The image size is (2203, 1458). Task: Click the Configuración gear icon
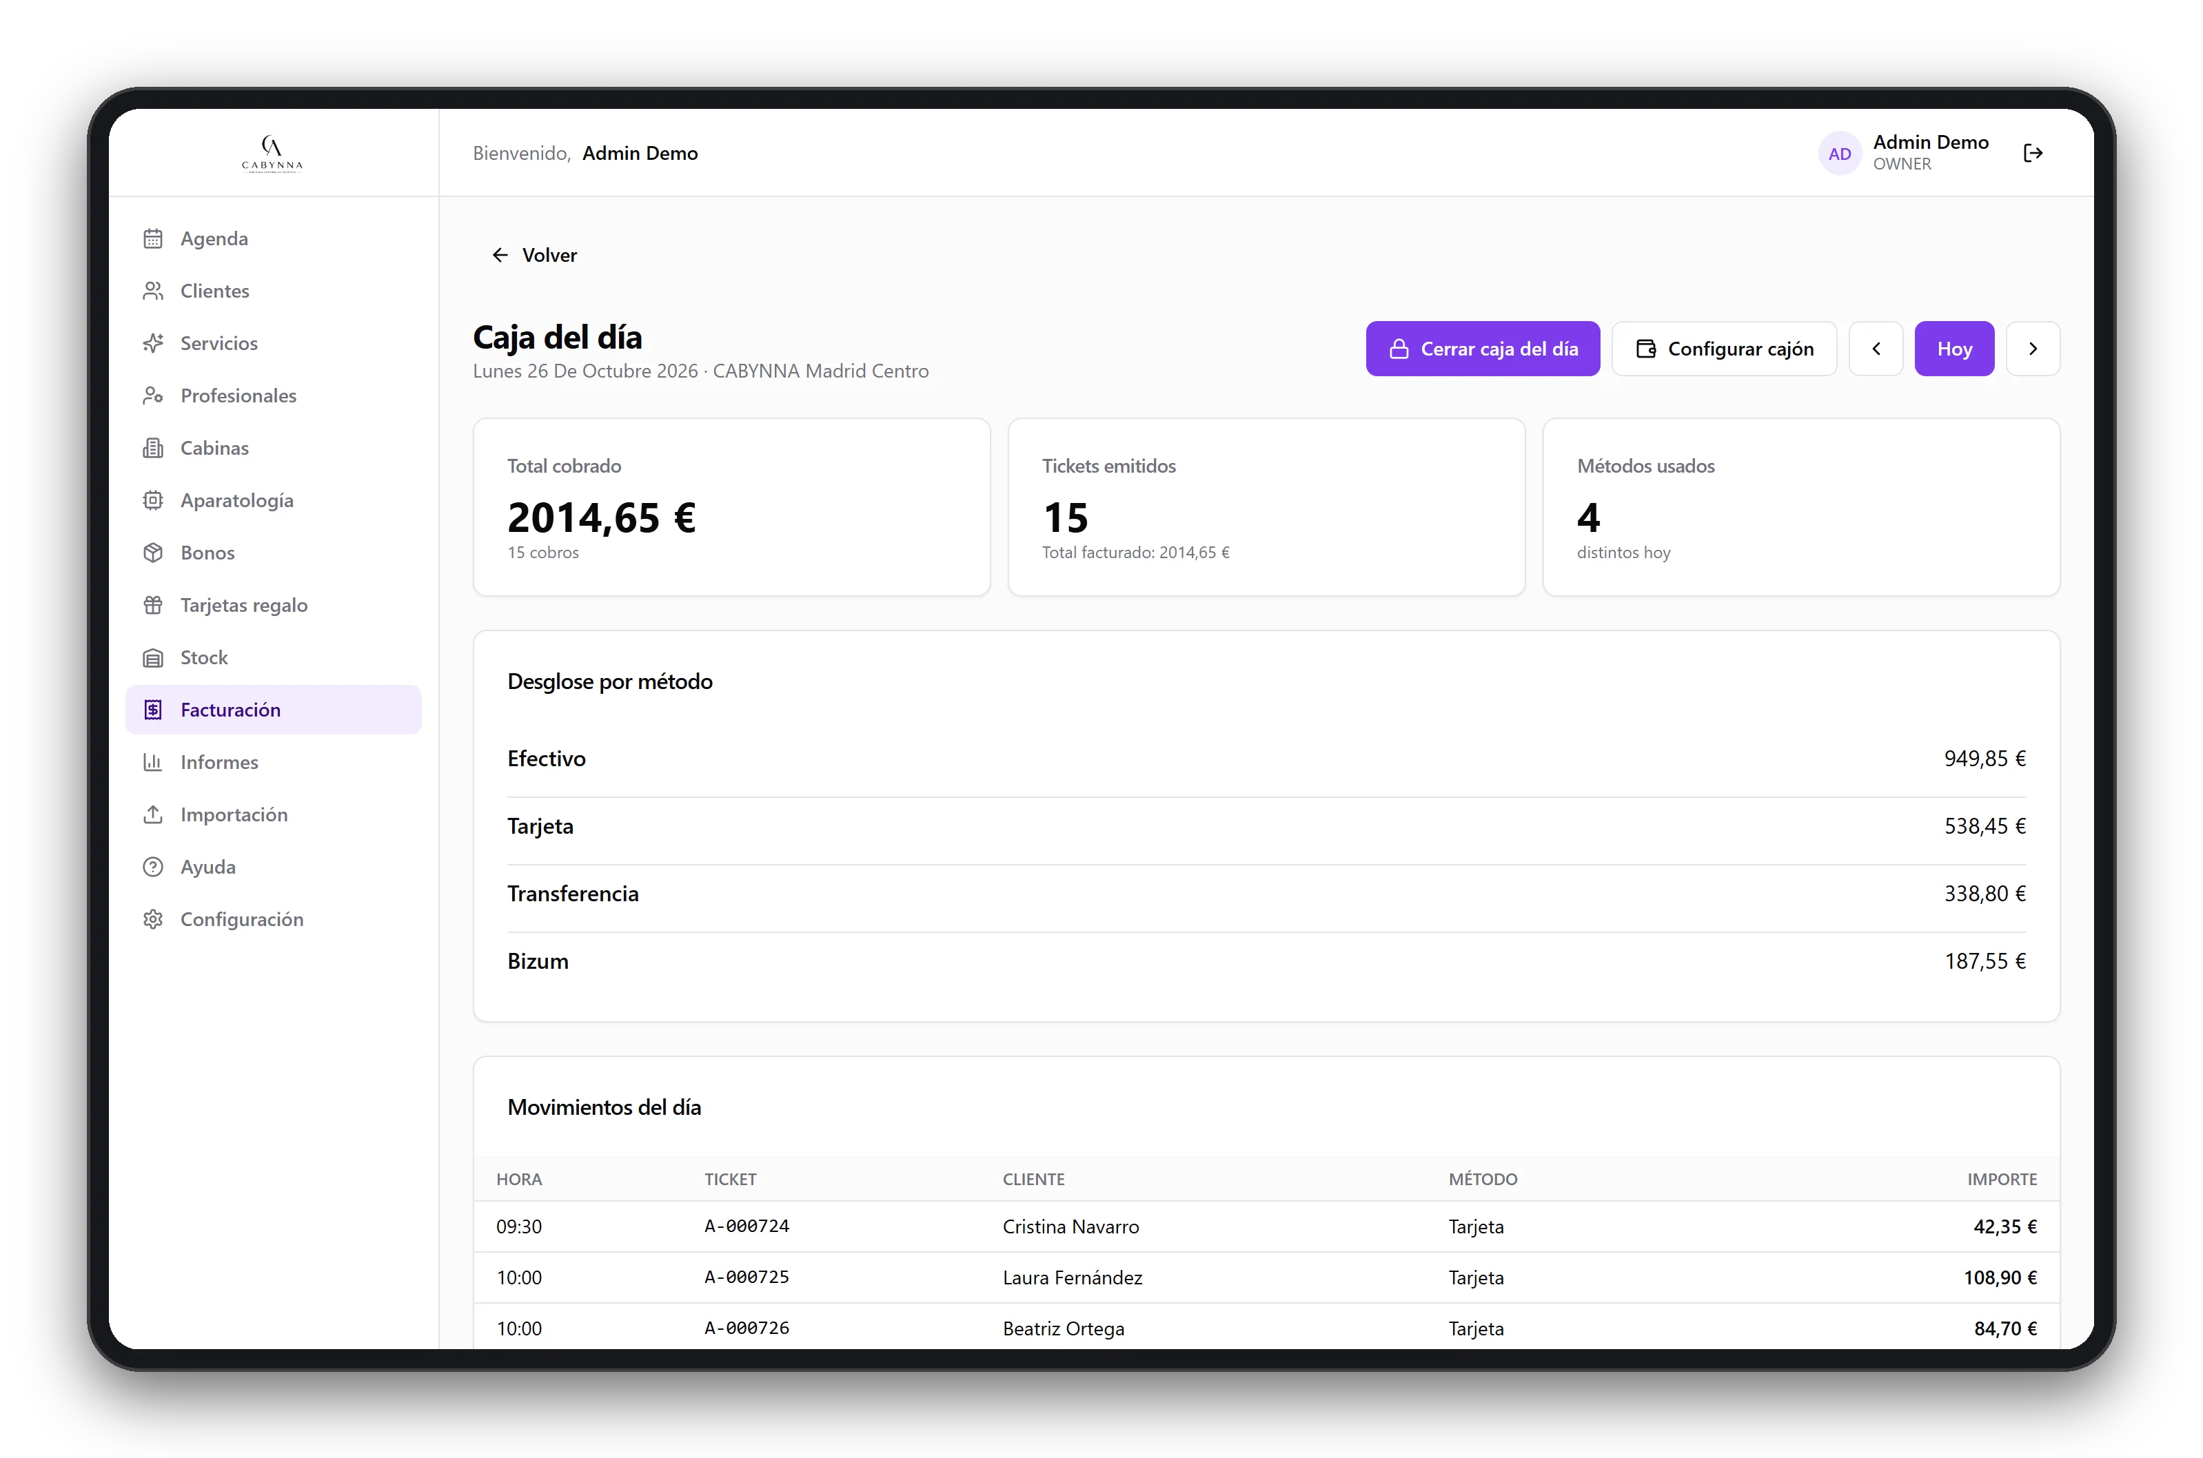coord(154,920)
